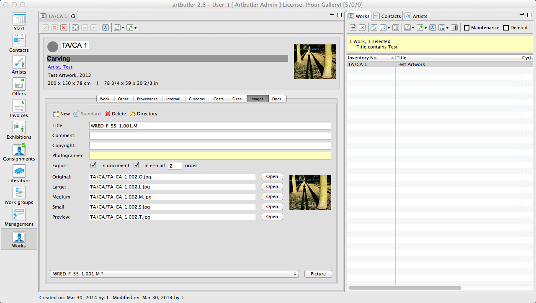Click the red undo arrow icon in TA/CA 1 toolbar
Screen dimensions: 536x303
click(54, 28)
